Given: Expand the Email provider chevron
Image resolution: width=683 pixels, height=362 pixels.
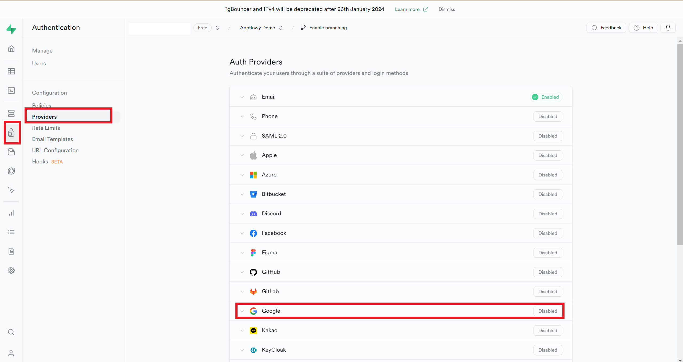Looking at the screenshot, I should tap(242, 97).
